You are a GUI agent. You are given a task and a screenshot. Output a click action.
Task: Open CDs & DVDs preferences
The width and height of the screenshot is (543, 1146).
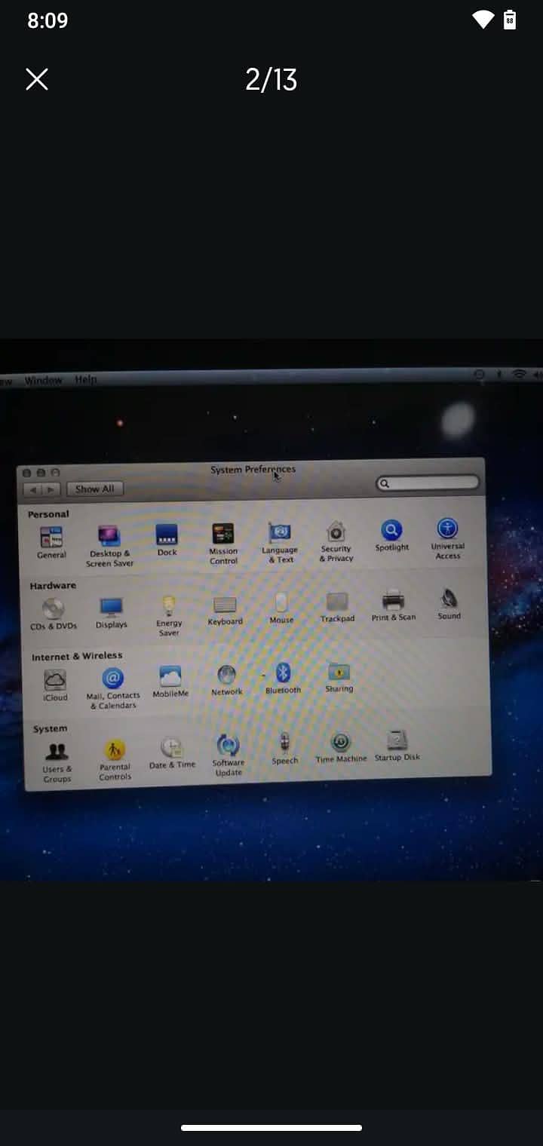pyautogui.click(x=53, y=614)
